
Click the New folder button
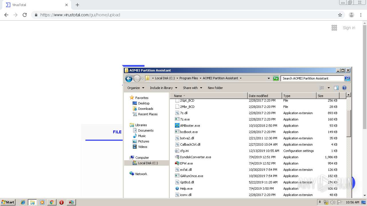tap(215, 88)
